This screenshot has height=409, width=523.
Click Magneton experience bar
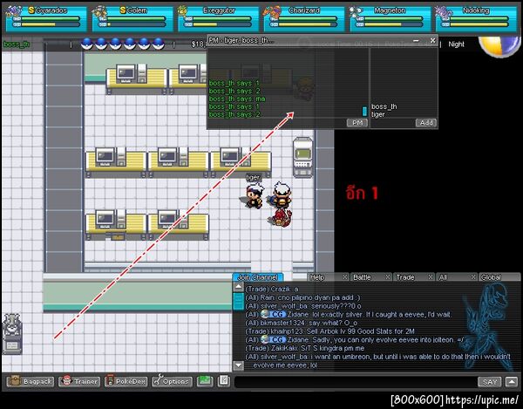tap(394, 24)
